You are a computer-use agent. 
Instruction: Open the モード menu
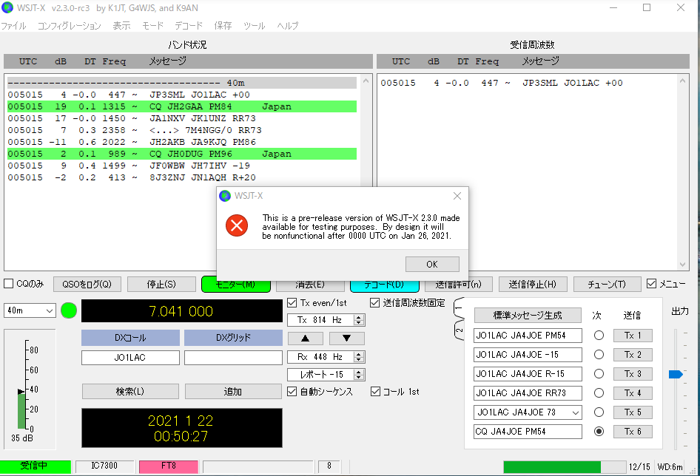152,26
